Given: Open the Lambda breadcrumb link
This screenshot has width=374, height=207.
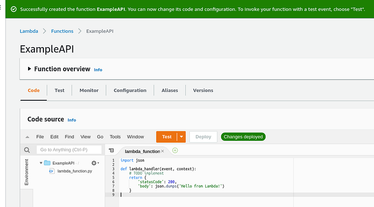Looking at the screenshot, I should point(29,31).
